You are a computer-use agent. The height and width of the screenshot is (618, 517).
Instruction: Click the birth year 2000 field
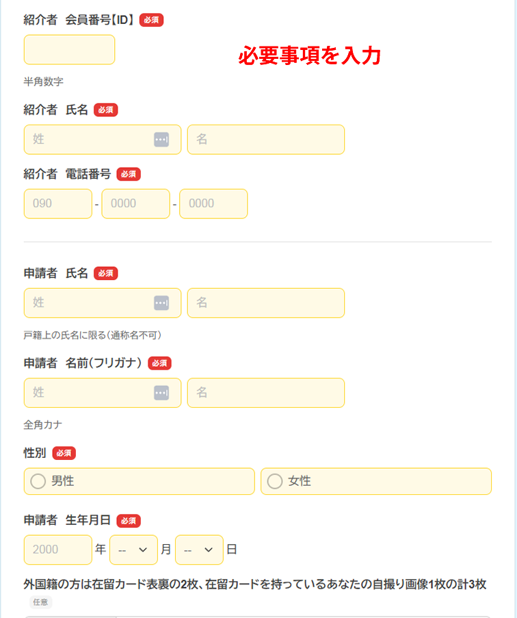[x=57, y=550]
